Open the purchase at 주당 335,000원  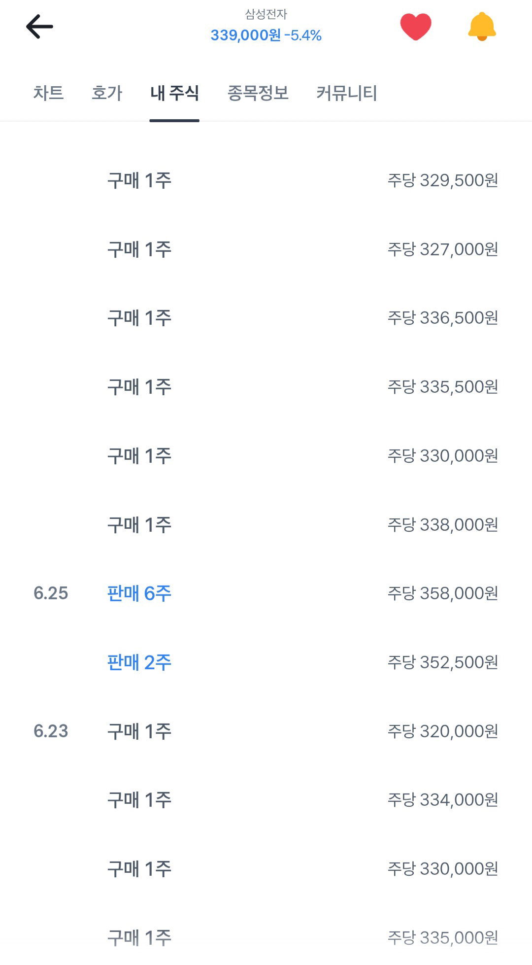pyautogui.click(x=266, y=937)
